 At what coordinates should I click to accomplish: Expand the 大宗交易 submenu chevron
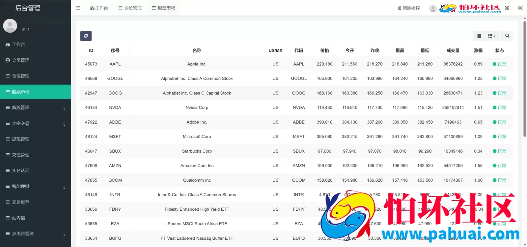pyautogui.click(x=64, y=125)
